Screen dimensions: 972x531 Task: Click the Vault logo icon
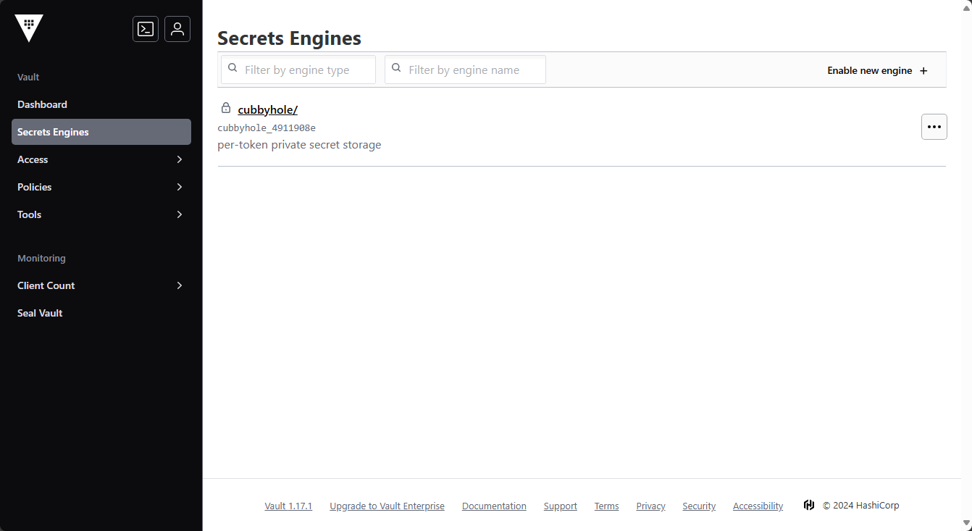pyautogui.click(x=29, y=28)
